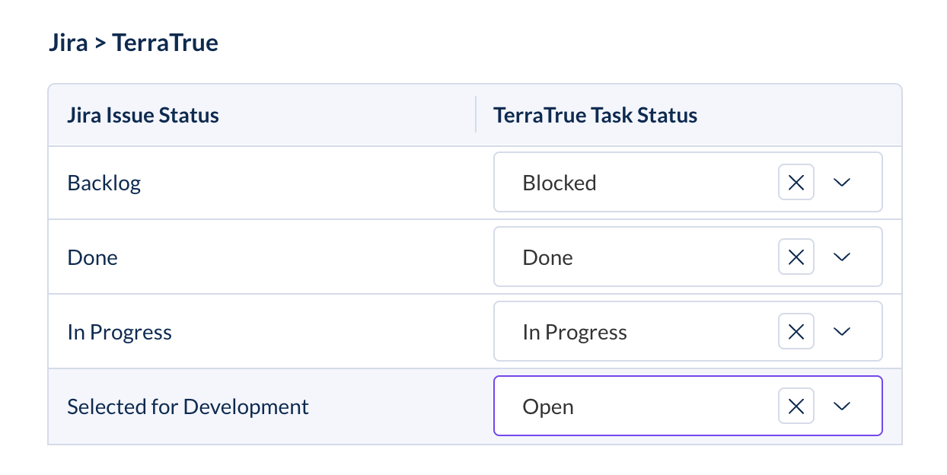This screenshot has width=947, height=475.
Task: Select the Selected for Development row label
Action: (x=188, y=406)
